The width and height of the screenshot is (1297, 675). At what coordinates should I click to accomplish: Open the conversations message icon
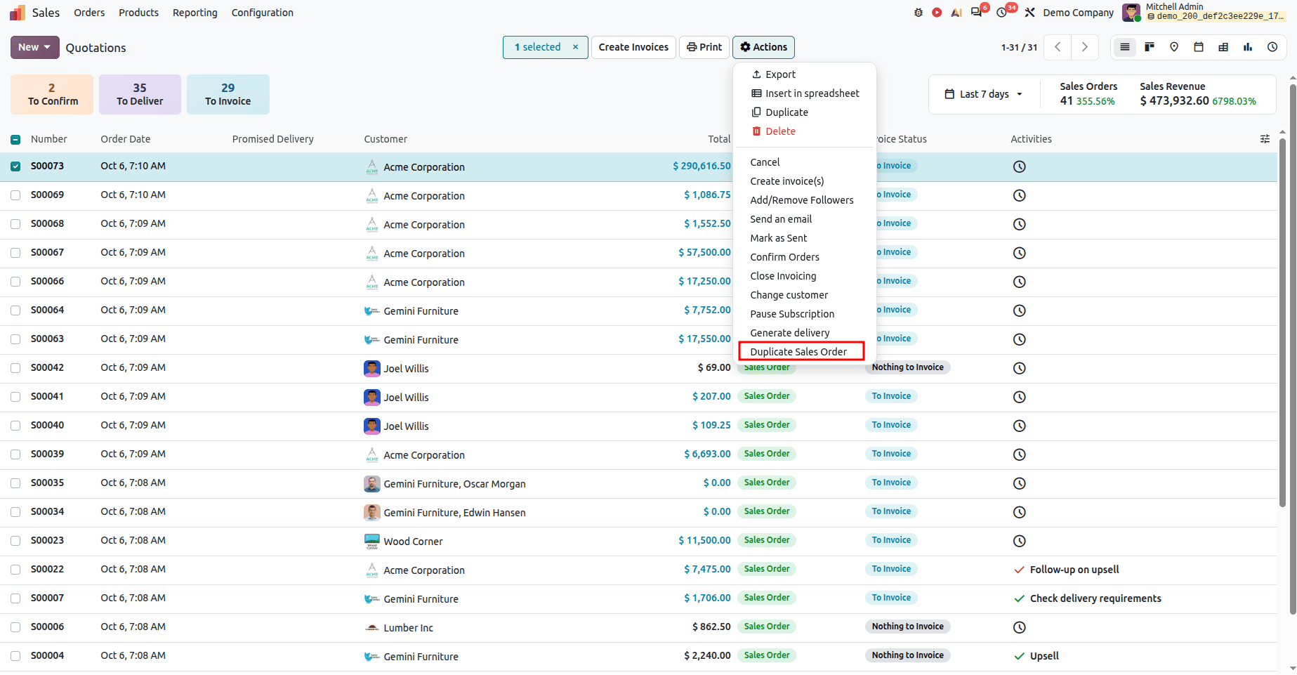[x=976, y=13]
